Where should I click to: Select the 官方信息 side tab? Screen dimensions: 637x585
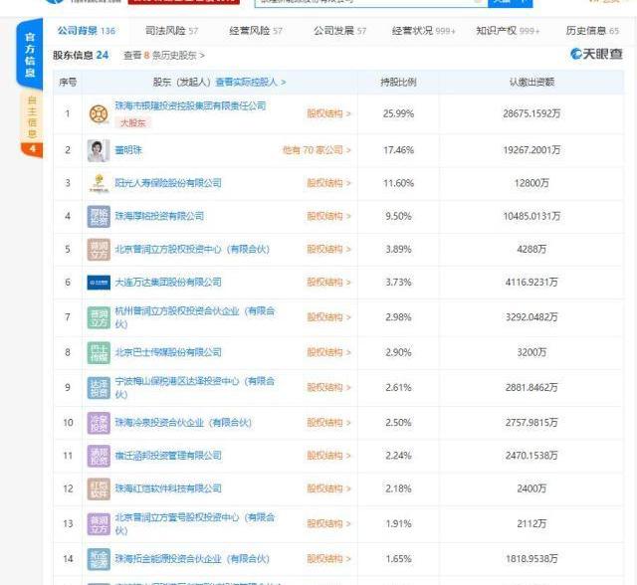[30, 55]
